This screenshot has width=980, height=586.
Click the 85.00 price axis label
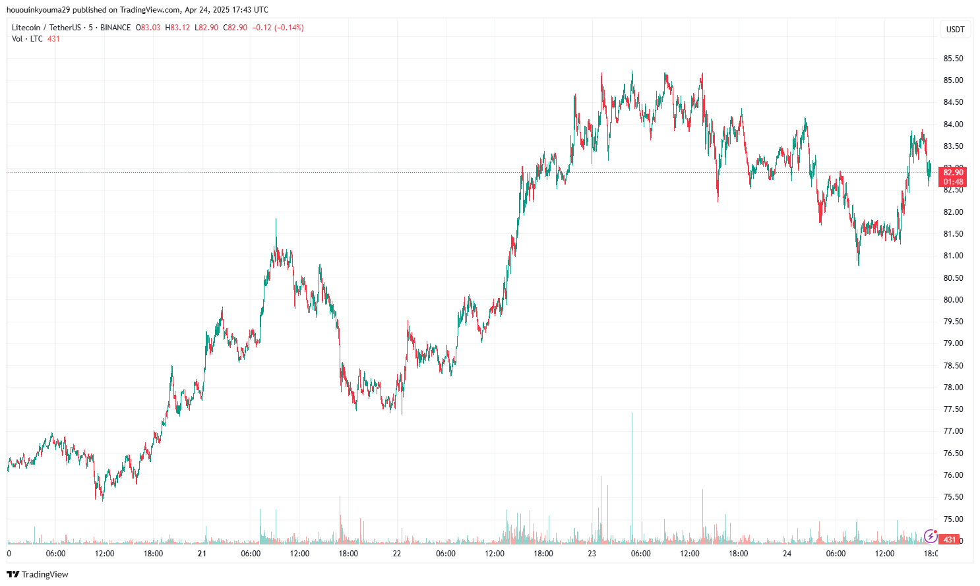click(953, 80)
